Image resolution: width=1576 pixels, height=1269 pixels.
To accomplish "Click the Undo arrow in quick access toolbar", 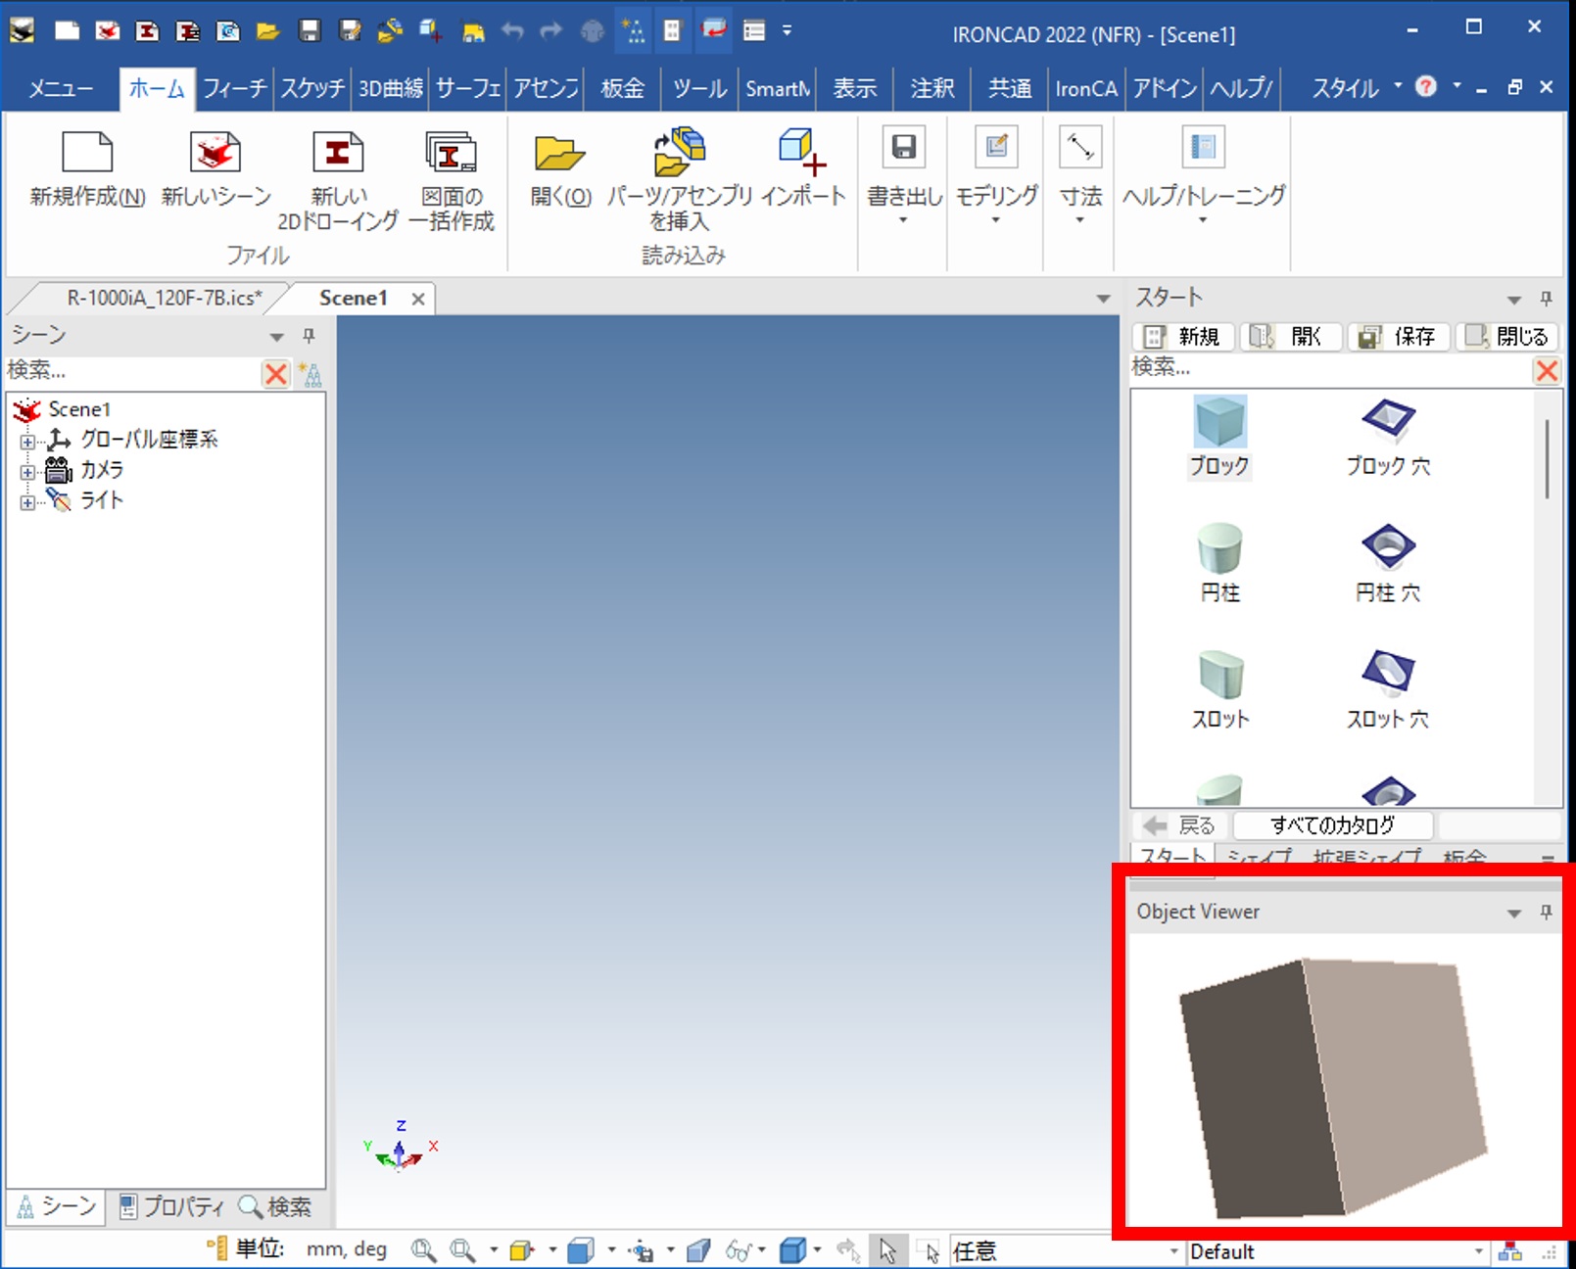I will click(512, 30).
